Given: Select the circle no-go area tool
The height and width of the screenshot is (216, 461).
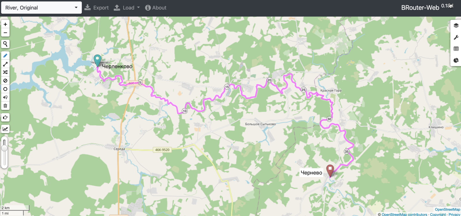Looking at the screenshot, I should tap(5, 89).
